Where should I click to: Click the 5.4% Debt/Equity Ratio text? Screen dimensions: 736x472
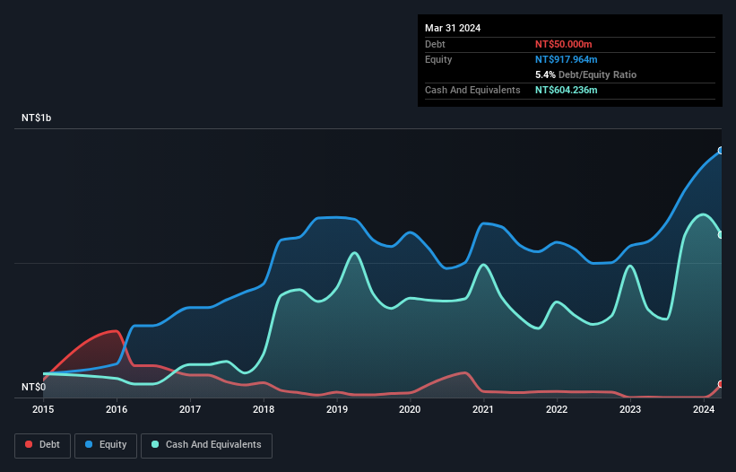585,74
